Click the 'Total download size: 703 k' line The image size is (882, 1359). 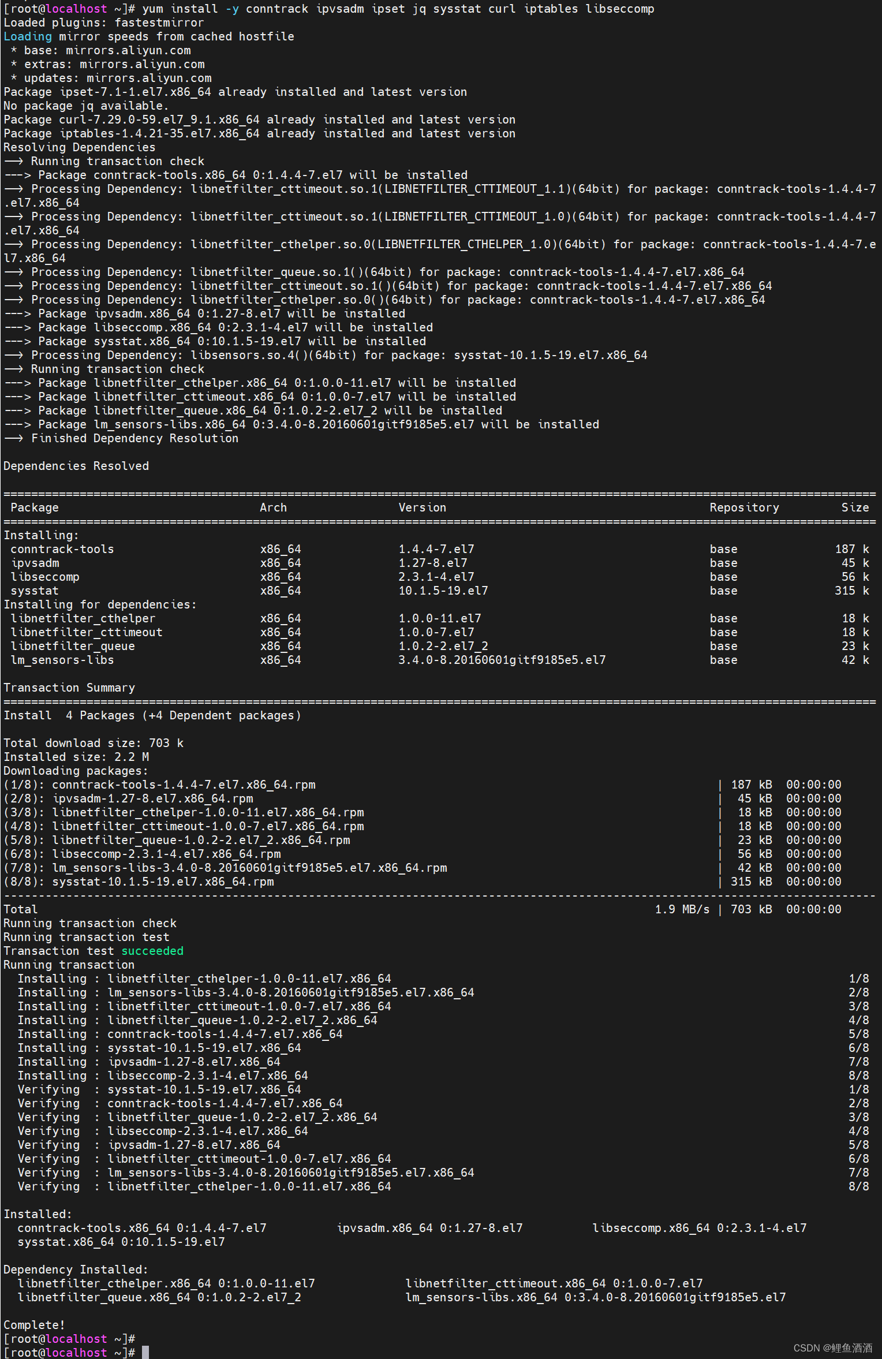[x=94, y=743]
